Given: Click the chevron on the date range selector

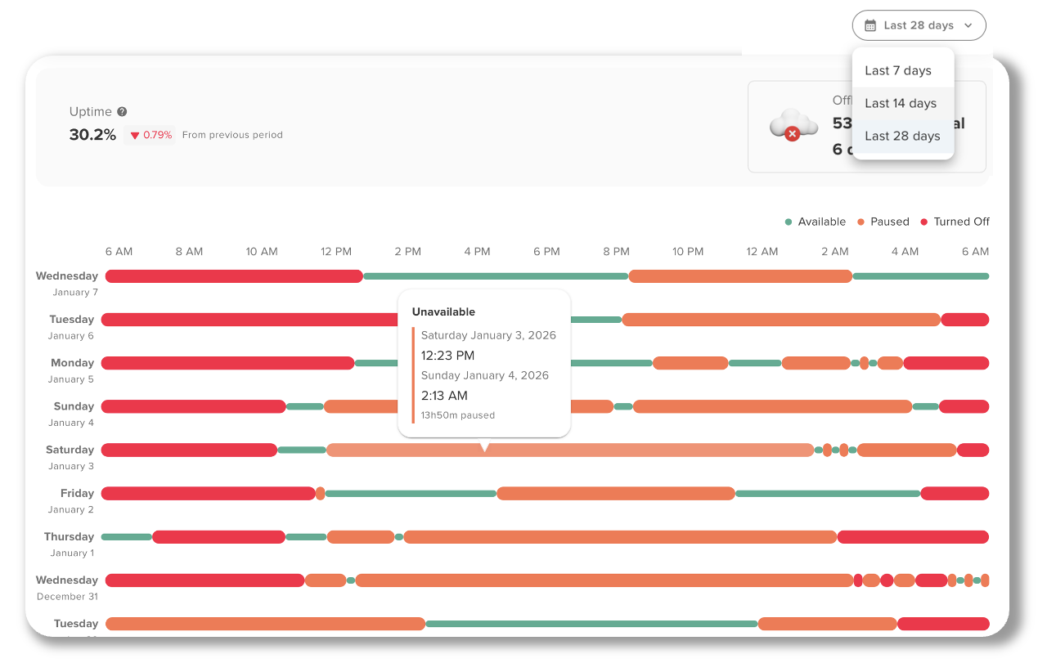Looking at the screenshot, I should pyautogui.click(x=968, y=25).
